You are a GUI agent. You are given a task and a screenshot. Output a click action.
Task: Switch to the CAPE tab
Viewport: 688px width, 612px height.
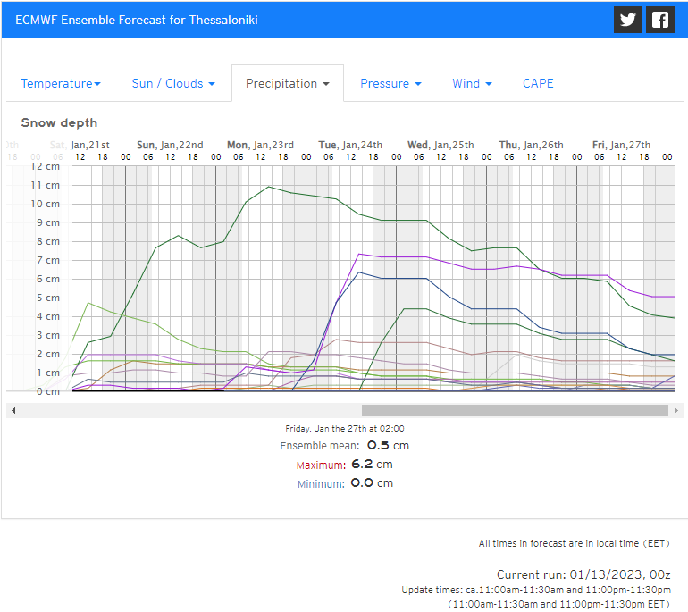[x=538, y=83]
